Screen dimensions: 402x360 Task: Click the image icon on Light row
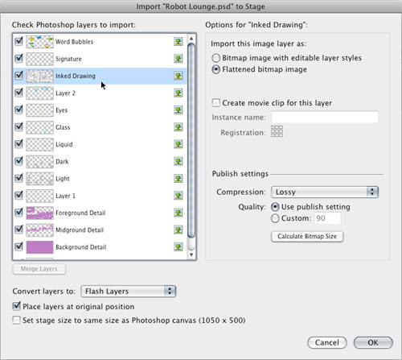coord(178,179)
